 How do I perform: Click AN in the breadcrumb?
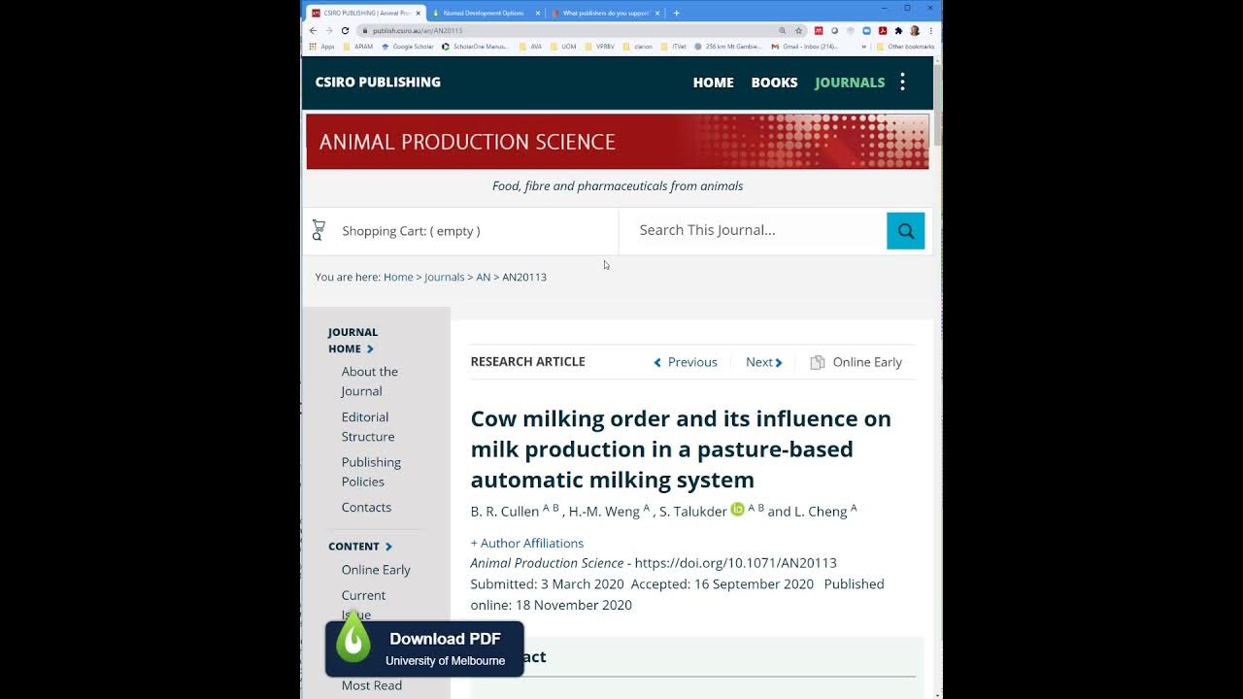[x=483, y=277]
